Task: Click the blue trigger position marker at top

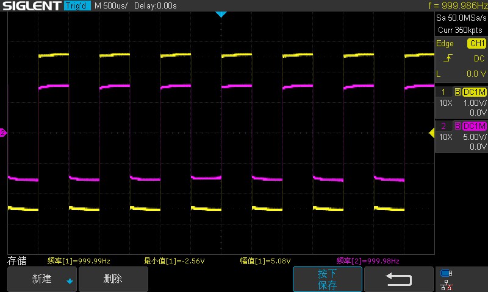Action: [221, 14]
